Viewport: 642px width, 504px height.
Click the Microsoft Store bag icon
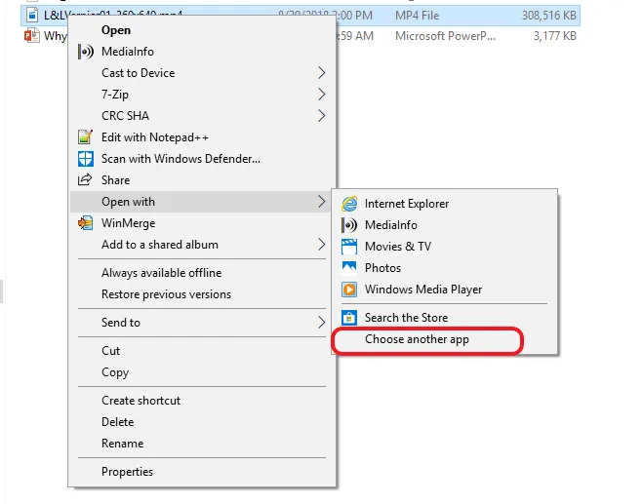[349, 318]
